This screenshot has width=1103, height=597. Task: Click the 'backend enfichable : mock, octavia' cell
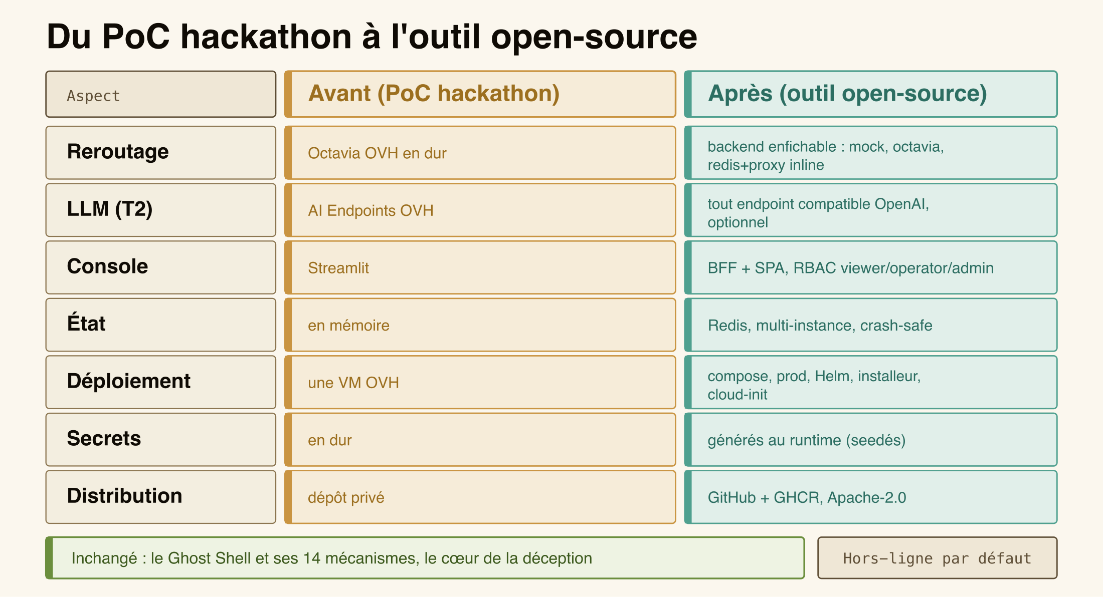click(870, 153)
